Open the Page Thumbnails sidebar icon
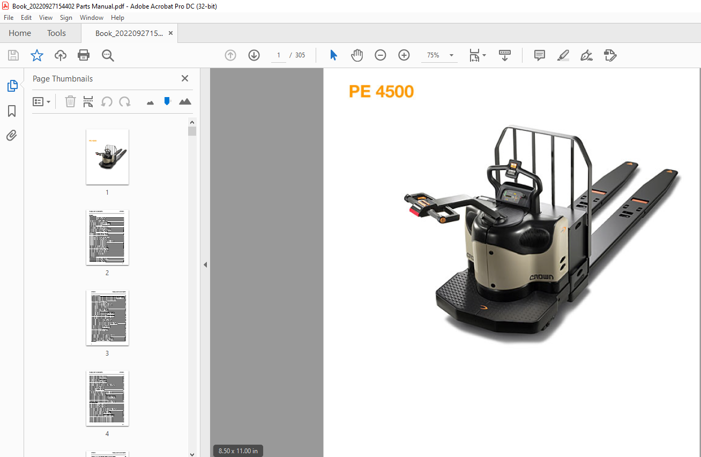The height and width of the screenshot is (457, 701). (x=12, y=86)
